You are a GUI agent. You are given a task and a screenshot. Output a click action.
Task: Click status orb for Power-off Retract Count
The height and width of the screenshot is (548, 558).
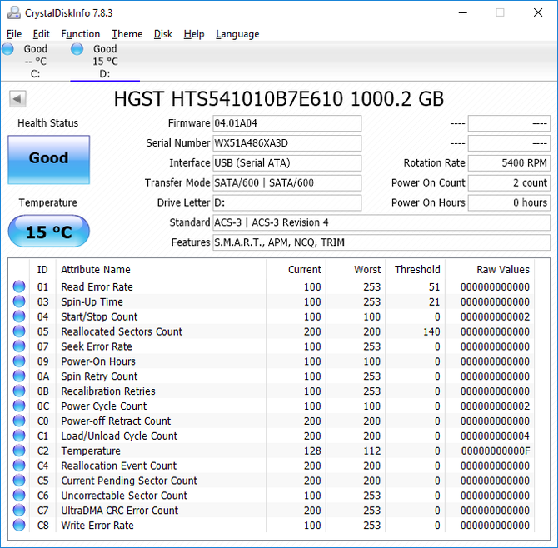coord(19,421)
